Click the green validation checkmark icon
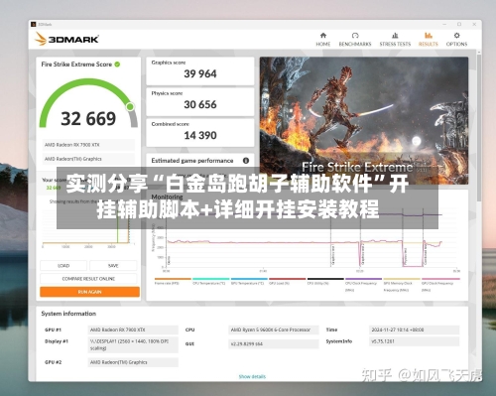This screenshot has height=396, width=496. pos(117,65)
